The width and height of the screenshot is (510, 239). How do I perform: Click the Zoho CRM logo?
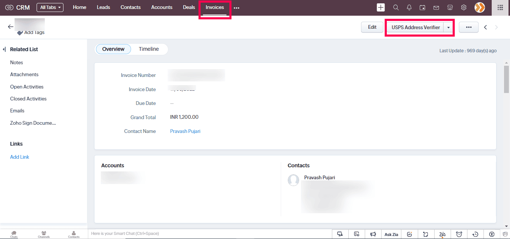coord(18,7)
